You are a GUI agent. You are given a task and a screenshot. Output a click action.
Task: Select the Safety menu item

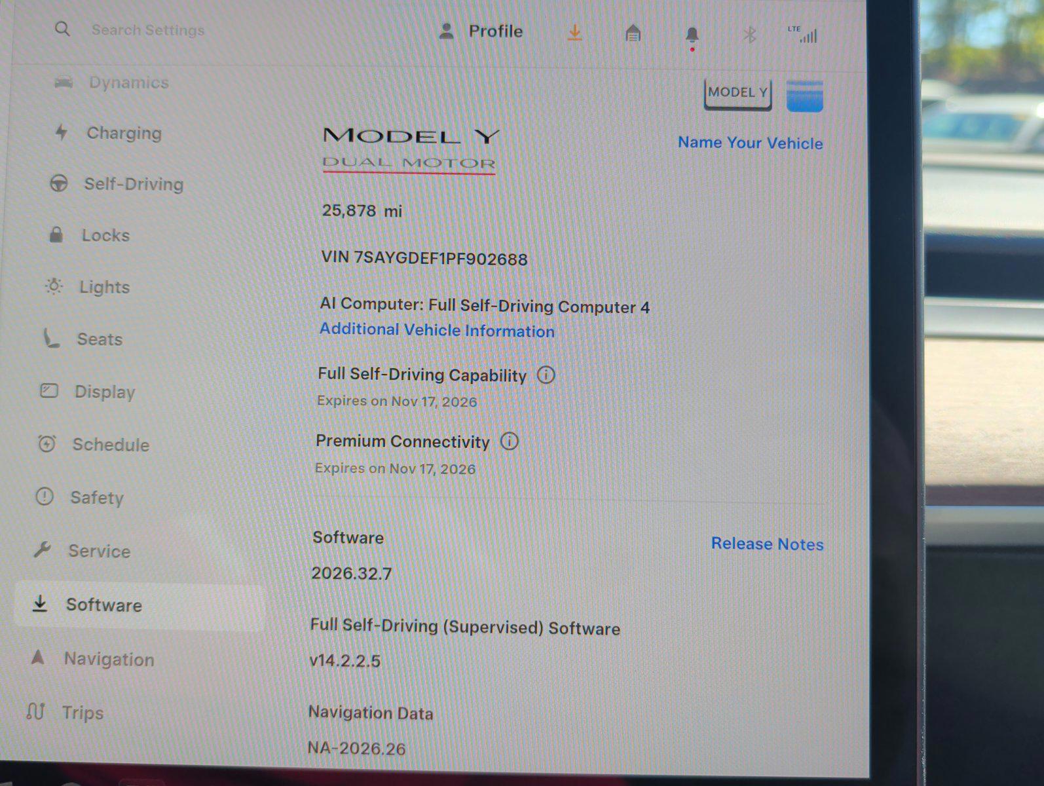(79, 497)
